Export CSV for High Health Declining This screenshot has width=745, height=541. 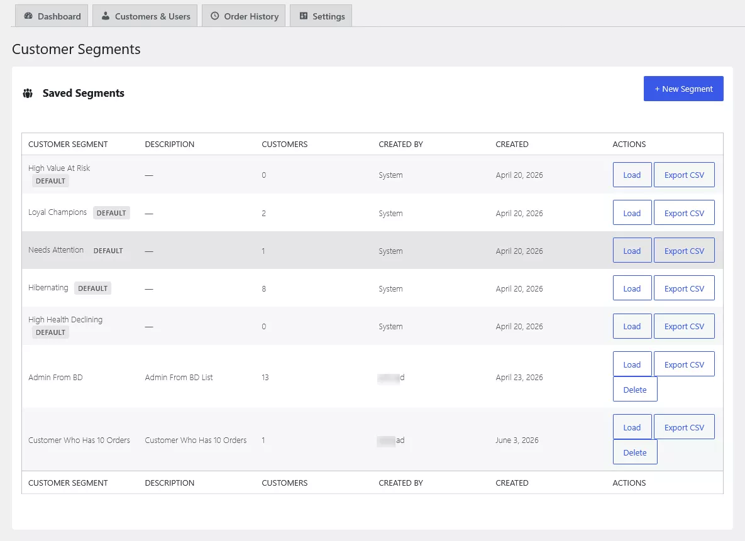[684, 326]
